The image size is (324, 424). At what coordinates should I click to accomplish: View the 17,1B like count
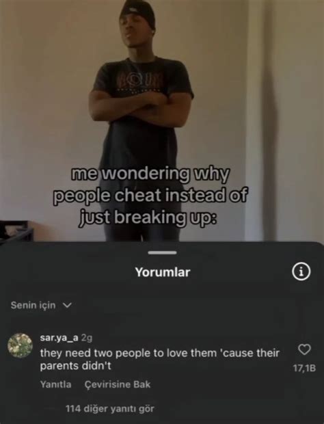coord(304,368)
